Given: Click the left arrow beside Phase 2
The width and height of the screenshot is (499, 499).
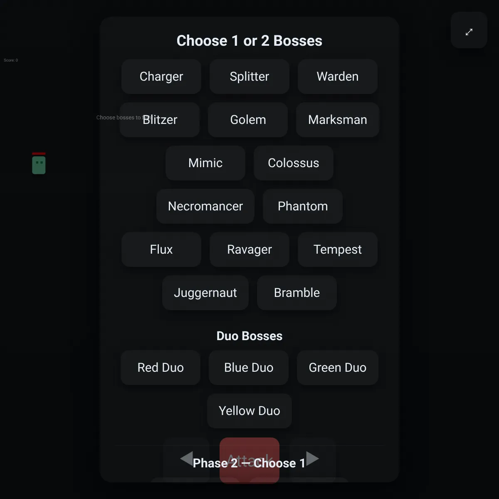Looking at the screenshot, I should (186, 459).
